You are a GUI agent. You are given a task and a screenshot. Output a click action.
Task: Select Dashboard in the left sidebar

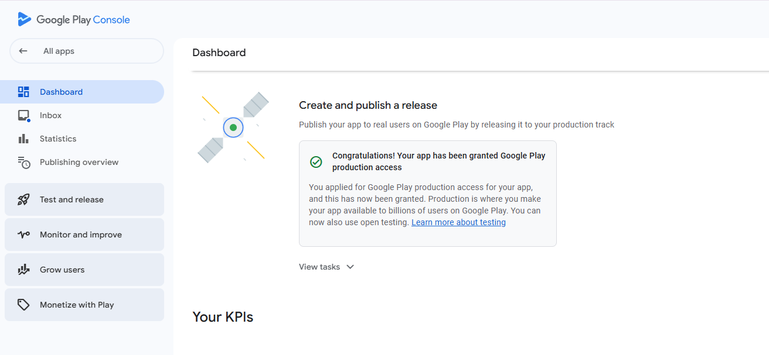61,92
